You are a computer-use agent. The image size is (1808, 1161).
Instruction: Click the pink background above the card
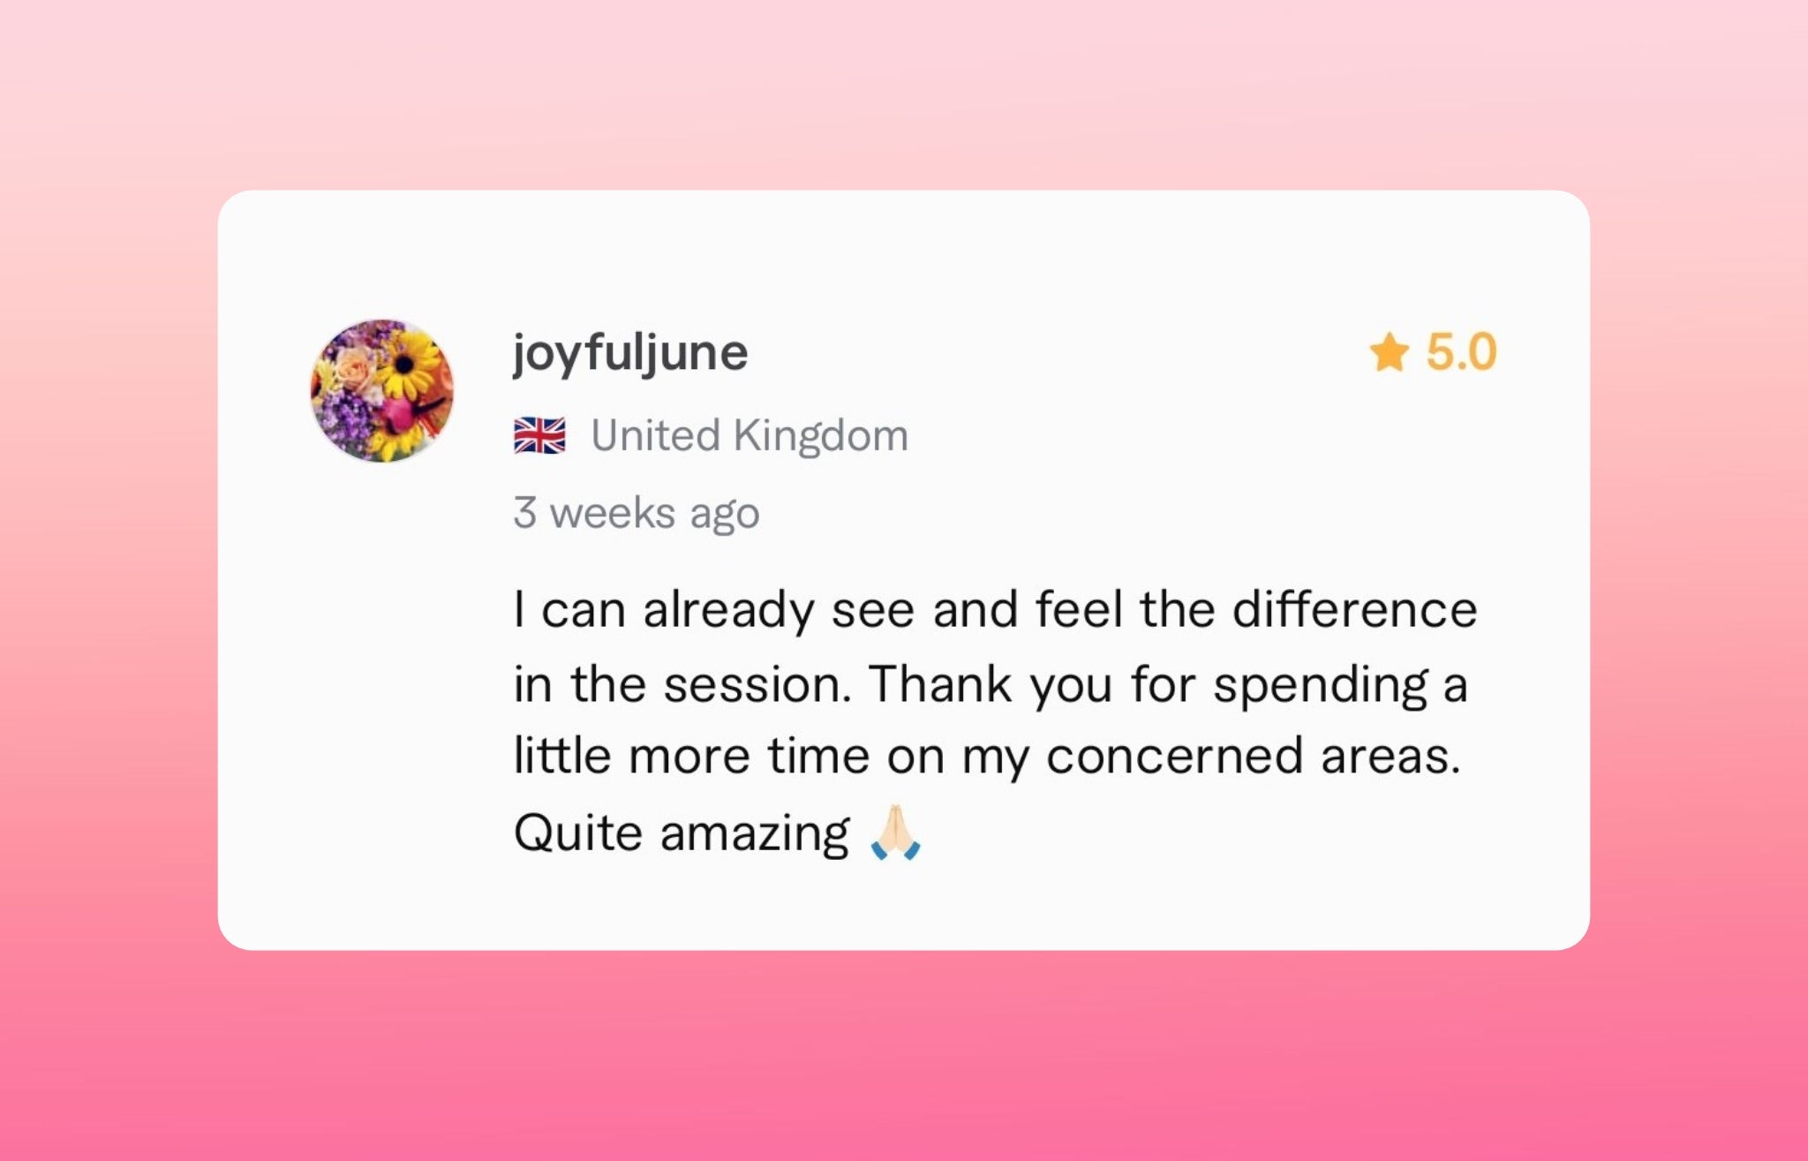pos(904,88)
